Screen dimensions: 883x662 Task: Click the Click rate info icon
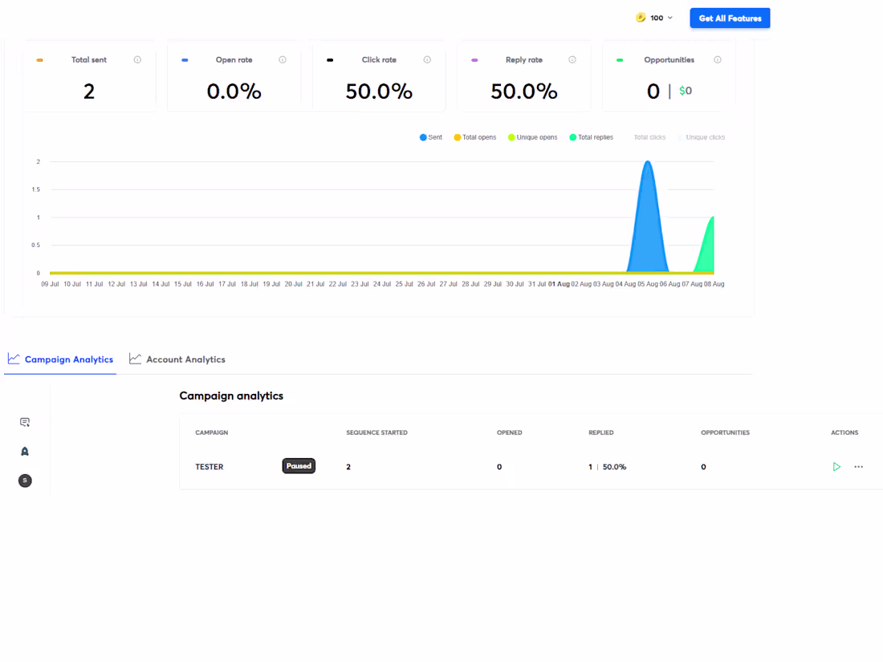(427, 59)
